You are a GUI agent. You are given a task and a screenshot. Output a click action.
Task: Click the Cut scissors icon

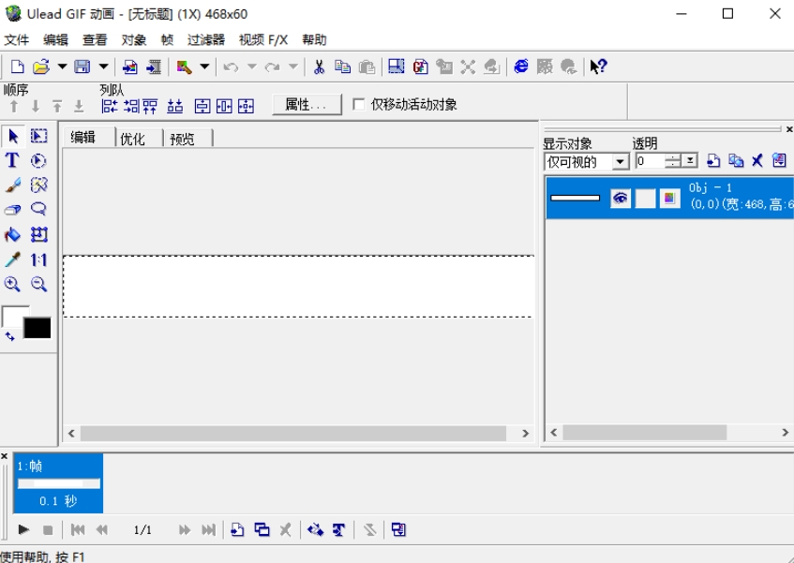pos(319,67)
